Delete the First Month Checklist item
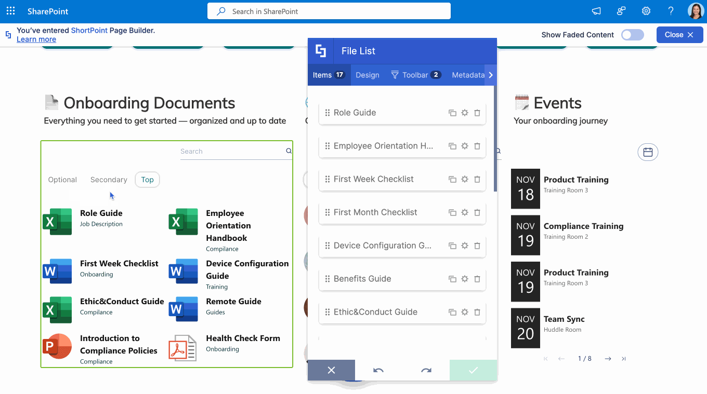The image size is (707, 394). pyautogui.click(x=477, y=212)
